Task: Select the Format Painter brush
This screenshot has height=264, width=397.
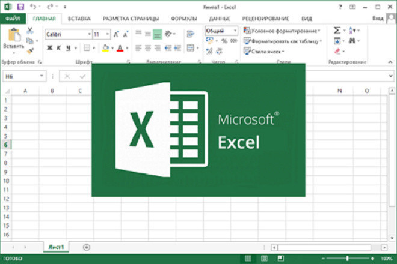Action: (x=30, y=51)
